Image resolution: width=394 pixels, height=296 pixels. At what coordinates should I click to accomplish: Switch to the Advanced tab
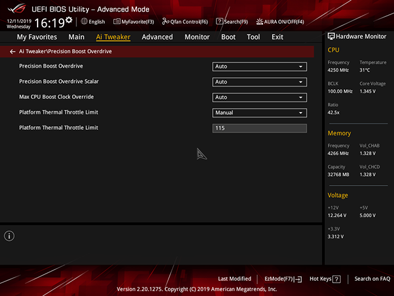pyautogui.click(x=158, y=37)
